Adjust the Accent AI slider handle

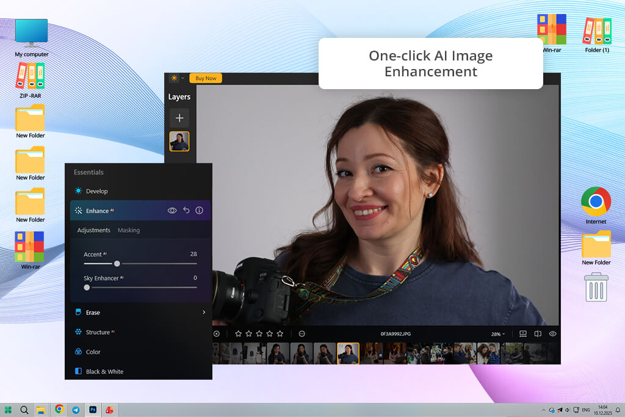[x=117, y=264]
